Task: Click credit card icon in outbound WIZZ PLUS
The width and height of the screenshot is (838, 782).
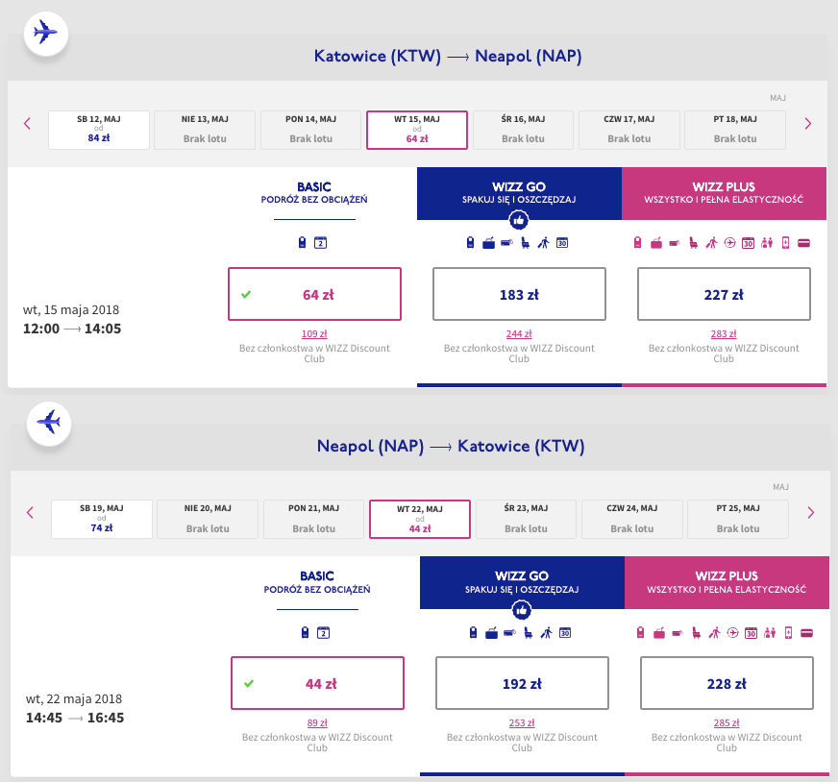Action: (803, 243)
